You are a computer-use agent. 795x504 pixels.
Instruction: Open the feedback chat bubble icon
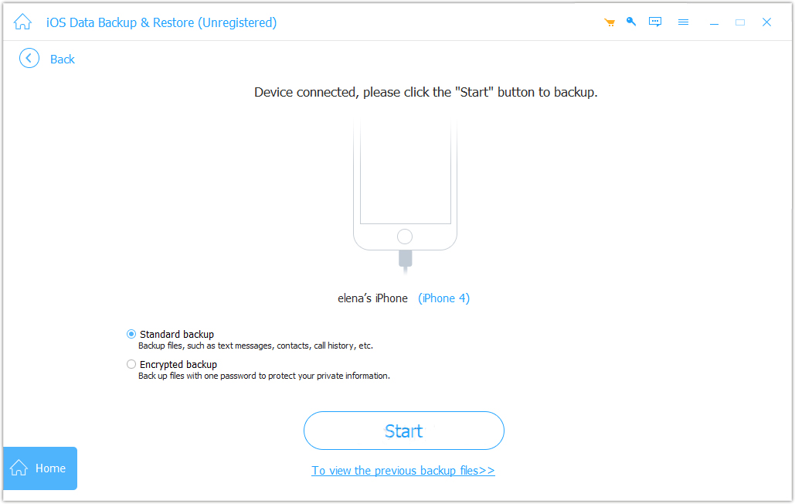655,22
